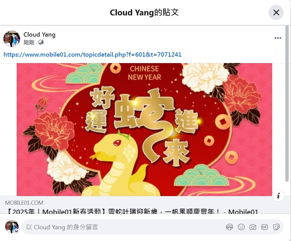291x241 pixels.
Task: Click the avatar comment icon
Action: (x=229, y=227)
